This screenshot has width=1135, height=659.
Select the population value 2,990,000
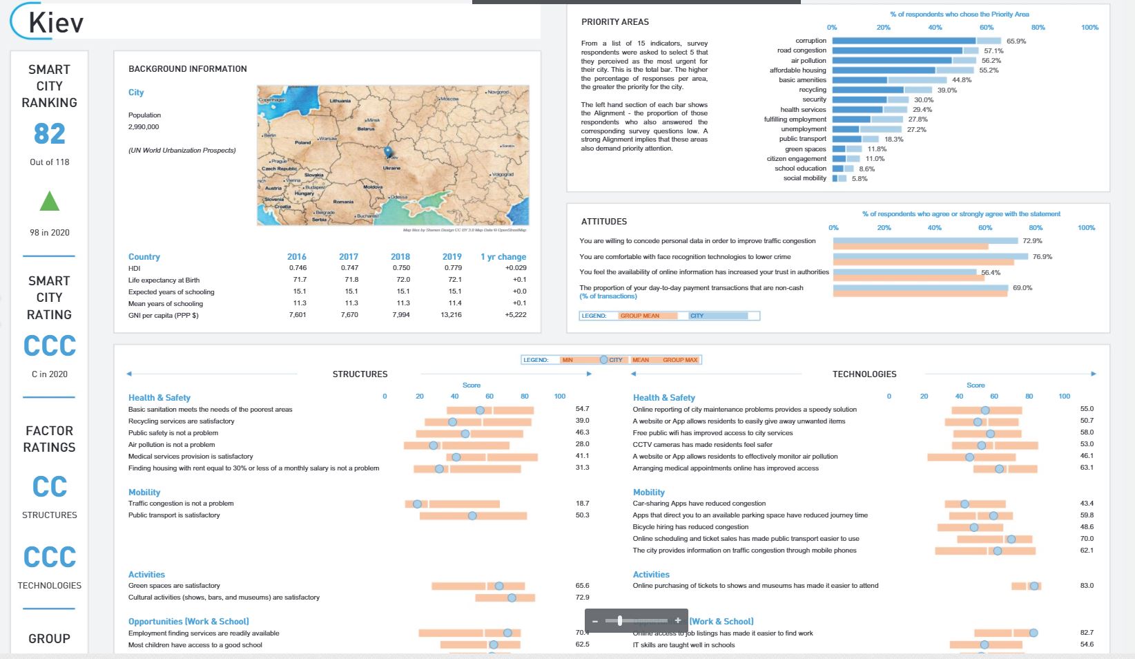[x=144, y=127]
